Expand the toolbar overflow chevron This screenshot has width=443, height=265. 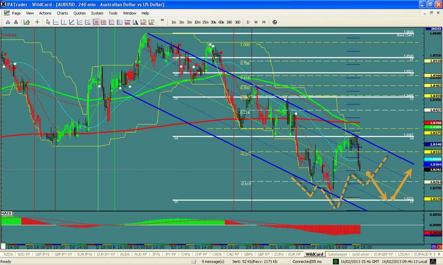162,20
